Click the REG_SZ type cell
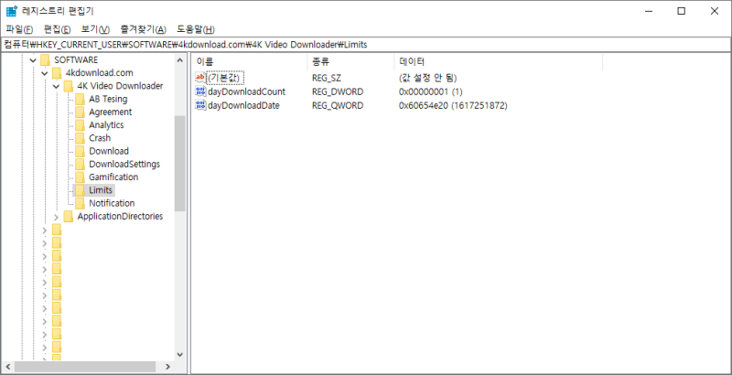The width and height of the screenshot is (732, 375). tap(327, 78)
